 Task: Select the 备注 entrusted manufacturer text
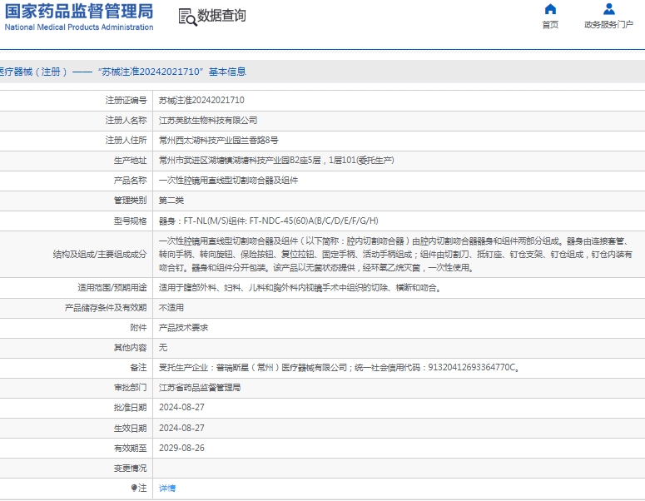(340, 367)
